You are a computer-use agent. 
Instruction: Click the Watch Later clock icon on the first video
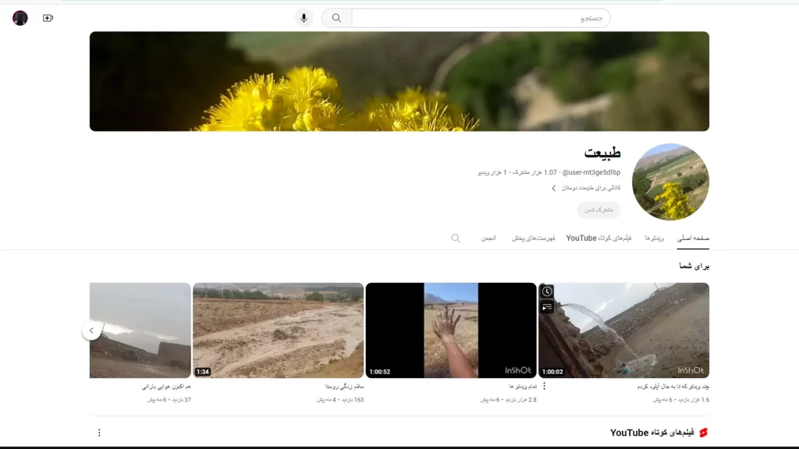[x=547, y=292]
